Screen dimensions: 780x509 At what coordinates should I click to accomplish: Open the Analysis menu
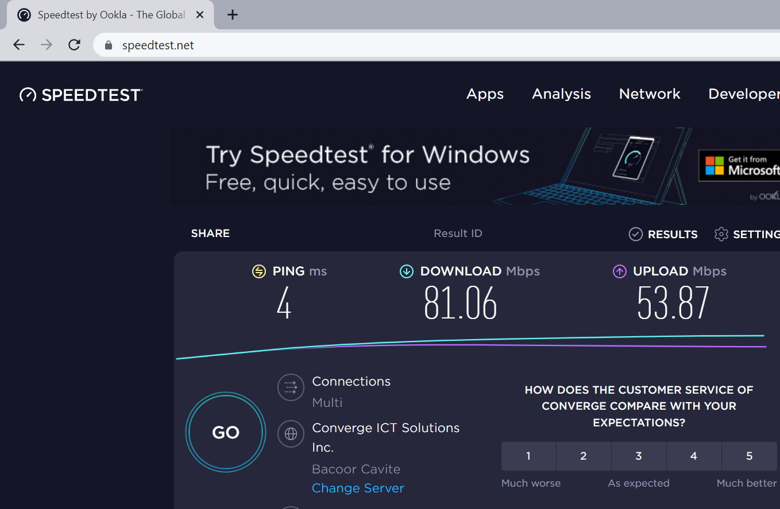click(x=561, y=94)
